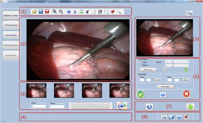Click the red heart toolbar icon
Screen dimensions: 203x123
(113, 12)
